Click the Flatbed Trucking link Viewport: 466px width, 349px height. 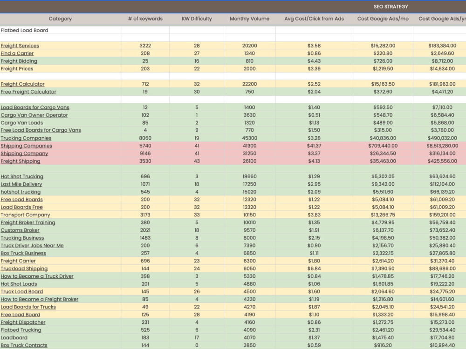21,330
